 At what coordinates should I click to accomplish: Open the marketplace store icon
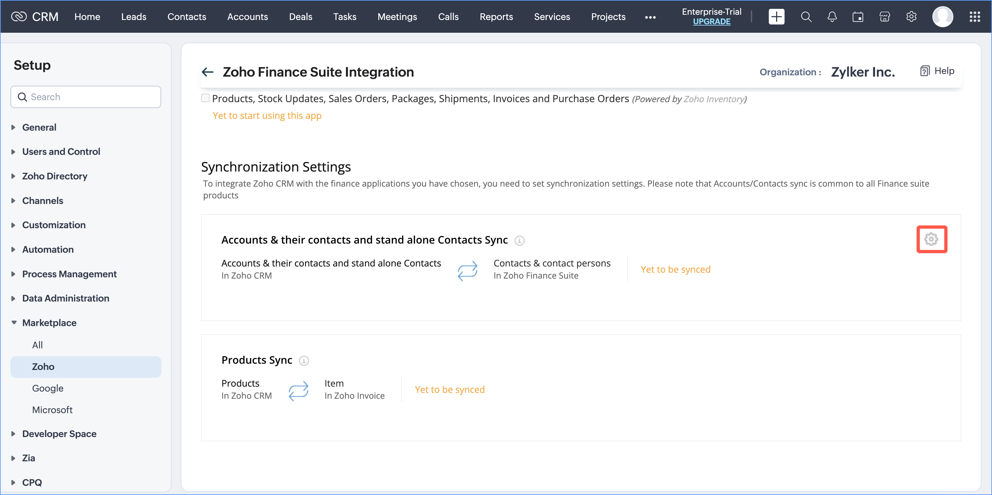click(885, 17)
